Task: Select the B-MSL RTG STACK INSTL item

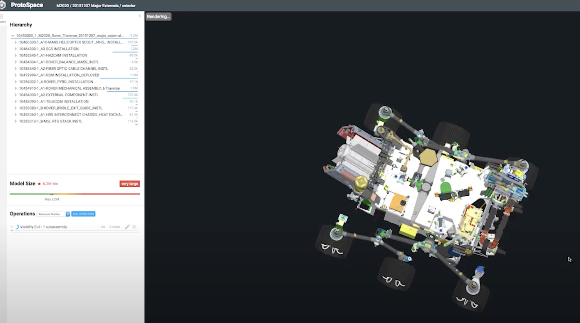Action: 51,121
